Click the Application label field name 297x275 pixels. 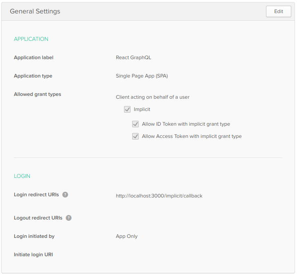tap(33, 58)
